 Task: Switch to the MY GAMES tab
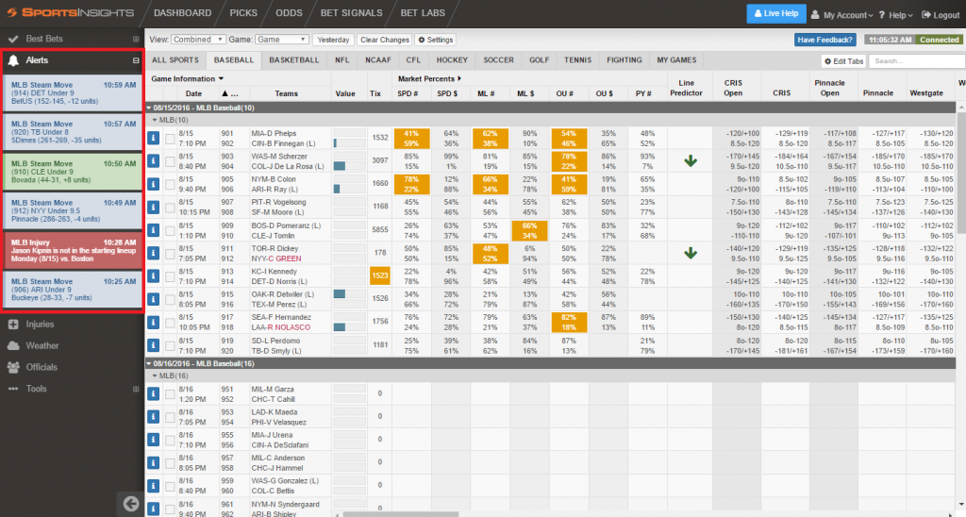point(676,59)
